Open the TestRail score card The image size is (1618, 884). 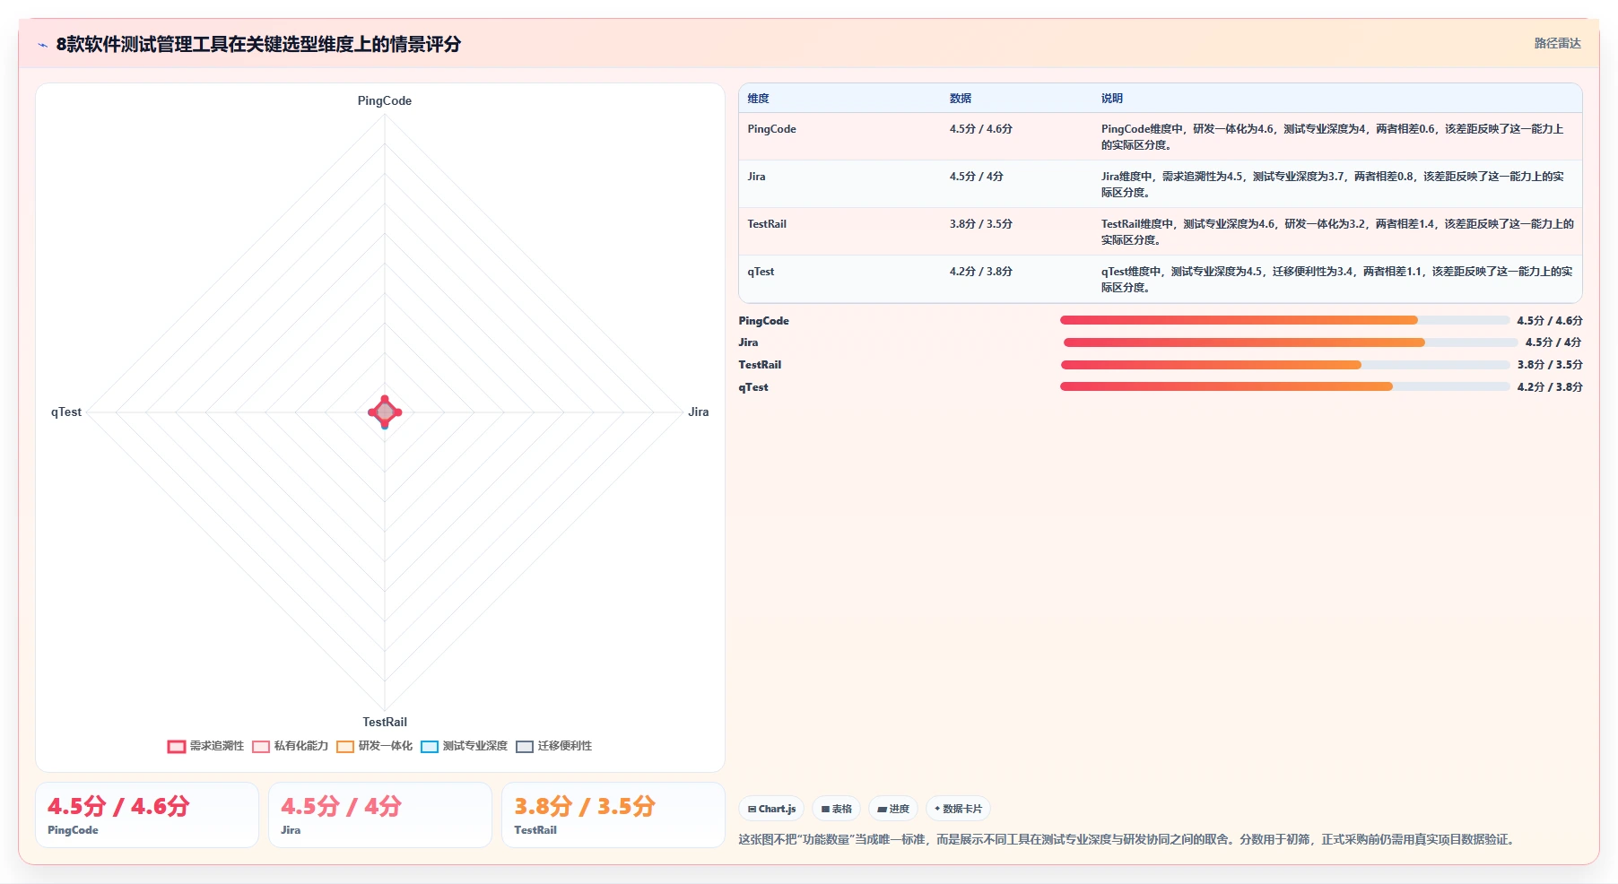(613, 815)
